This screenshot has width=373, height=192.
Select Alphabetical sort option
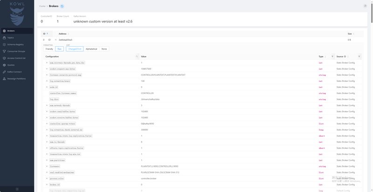tap(91, 49)
